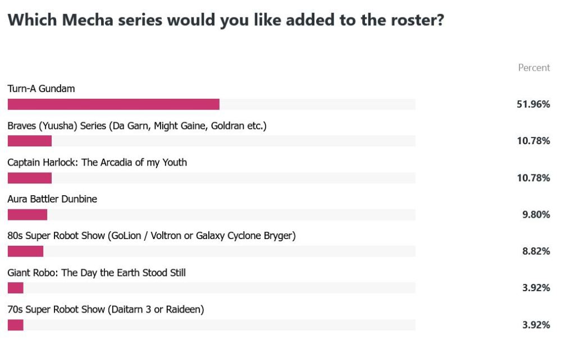Image resolution: width=575 pixels, height=340 pixels.
Task: Select the Giant Robo option label
Action: [97, 273]
